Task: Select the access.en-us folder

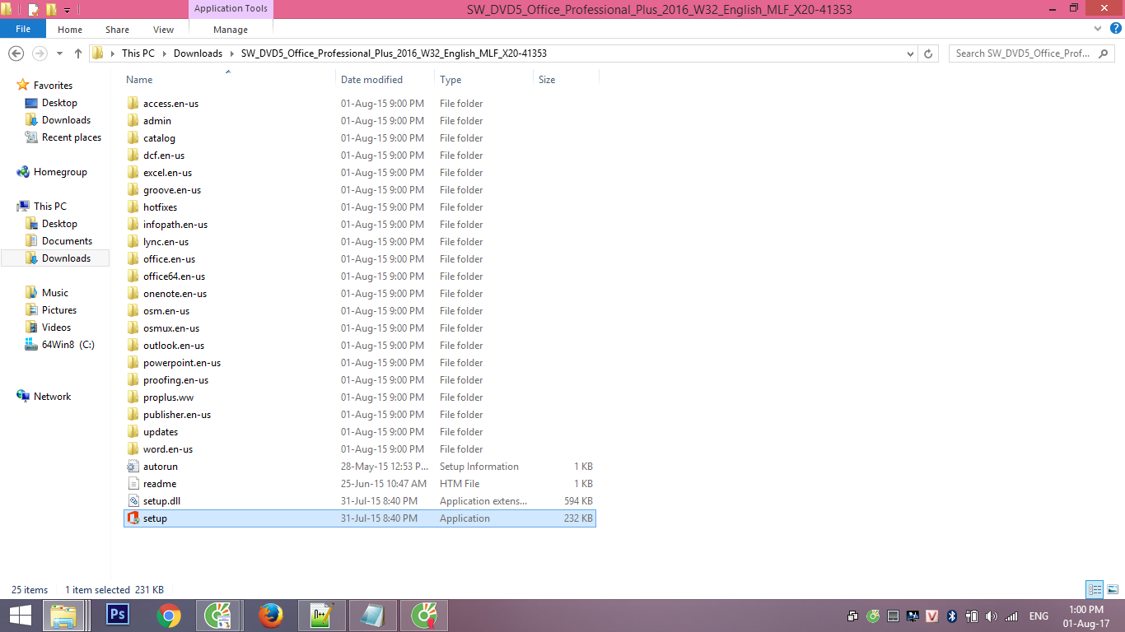Action: (x=170, y=104)
